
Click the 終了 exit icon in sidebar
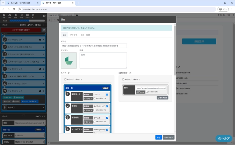32,16
